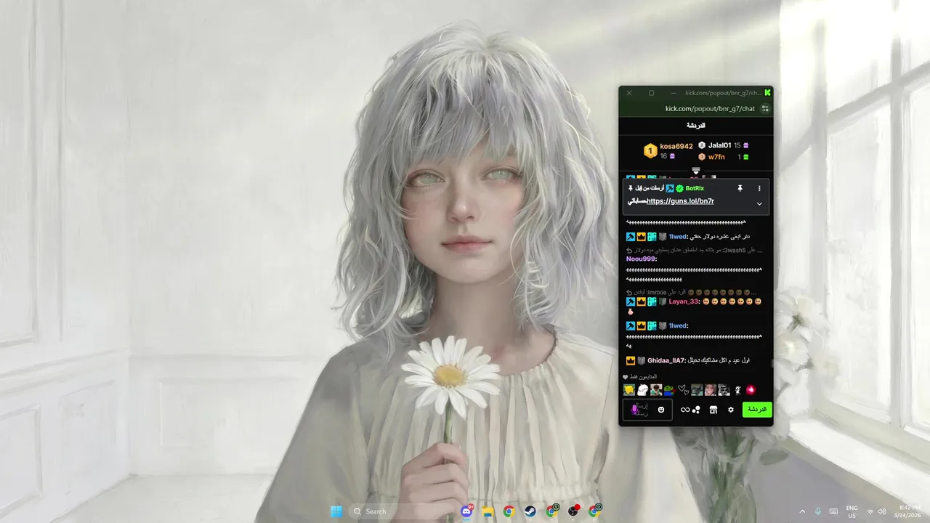The image size is (930, 523).
Task: Select the pink glowing emote
Action: coord(751,390)
